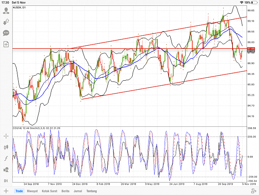Screen dimensions: 259x195
Task: Tap the 99.65 price axis label
Action: pos(251,10)
